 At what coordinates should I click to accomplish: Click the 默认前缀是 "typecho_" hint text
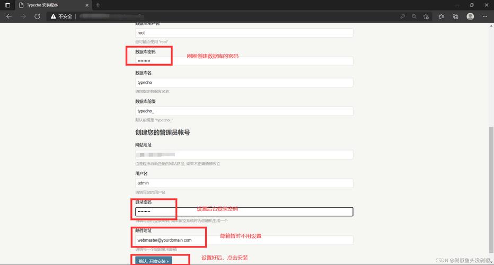[x=154, y=120]
